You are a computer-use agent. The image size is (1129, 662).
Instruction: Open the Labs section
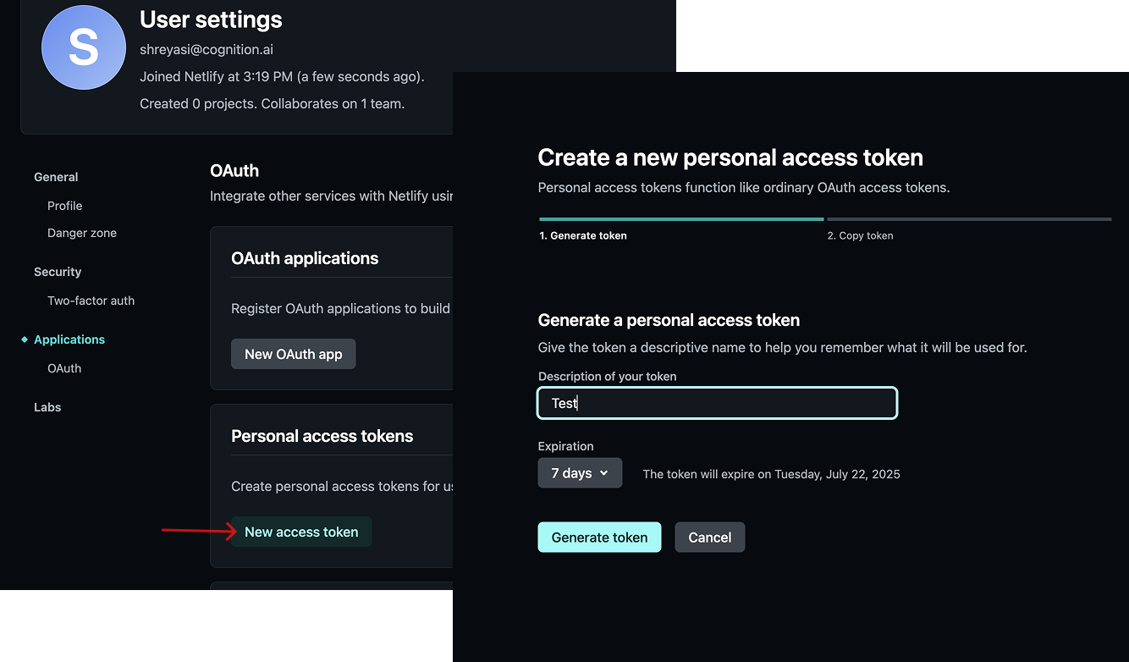[x=47, y=407]
